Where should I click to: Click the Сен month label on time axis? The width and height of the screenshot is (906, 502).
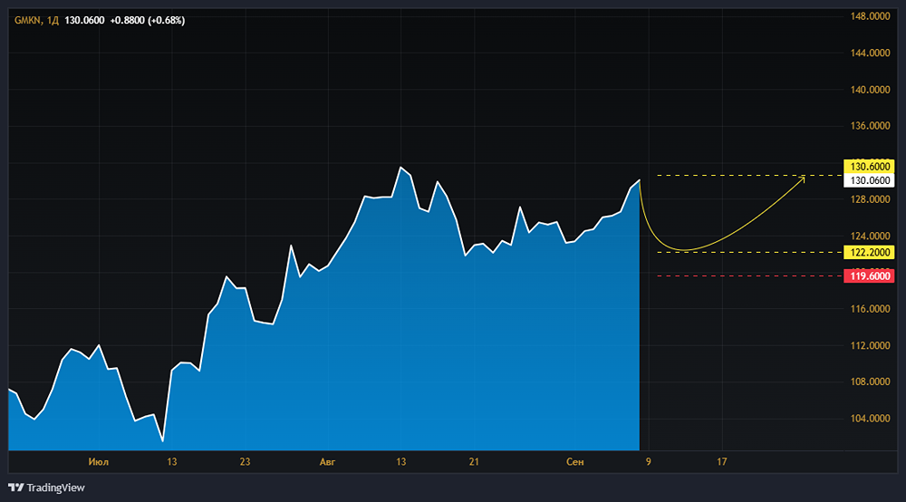pyautogui.click(x=574, y=462)
